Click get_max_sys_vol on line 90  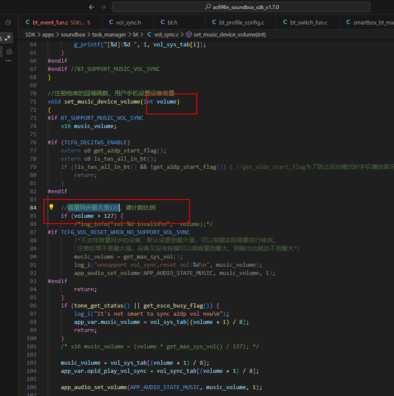[148, 256]
